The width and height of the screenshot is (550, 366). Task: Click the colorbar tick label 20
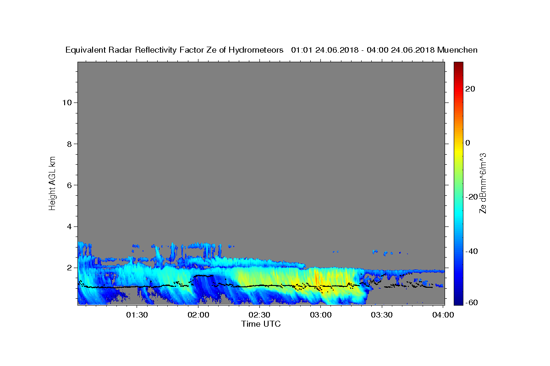[470, 89]
